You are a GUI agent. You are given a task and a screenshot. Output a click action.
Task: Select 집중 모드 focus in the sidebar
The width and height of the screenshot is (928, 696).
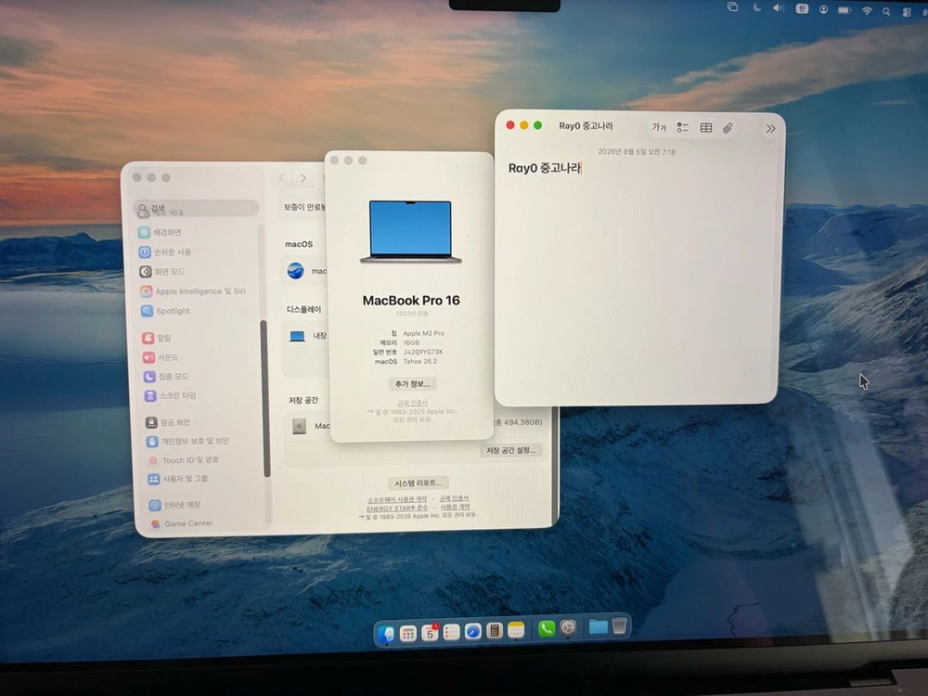coord(166,377)
